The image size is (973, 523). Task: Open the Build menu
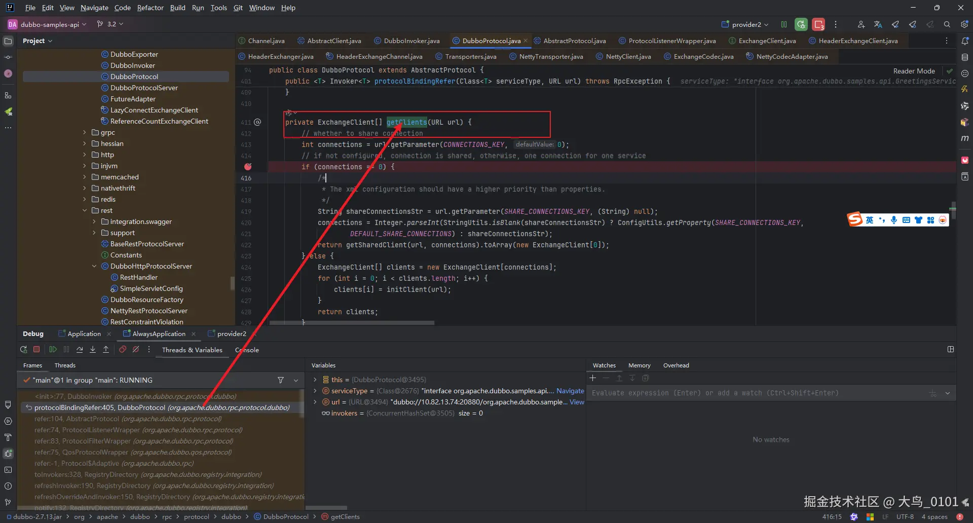point(177,8)
